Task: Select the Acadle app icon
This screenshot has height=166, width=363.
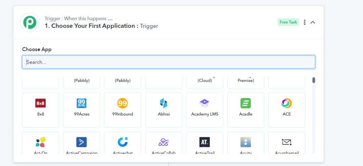Action: tap(245, 103)
